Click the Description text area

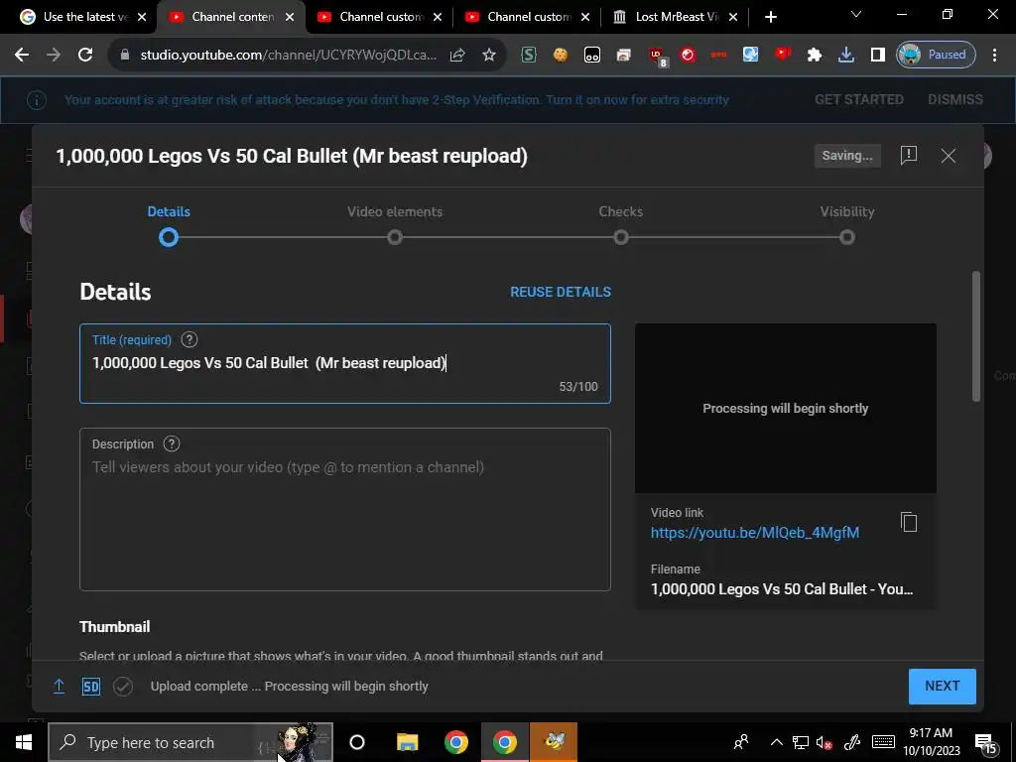tap(344, 509)
